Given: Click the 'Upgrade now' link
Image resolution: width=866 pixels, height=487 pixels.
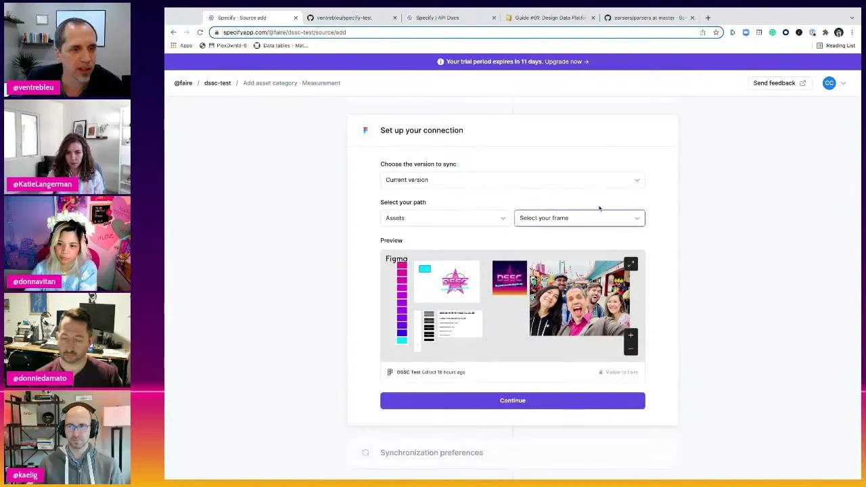Looking at the screenshot, I should [567, 62].
